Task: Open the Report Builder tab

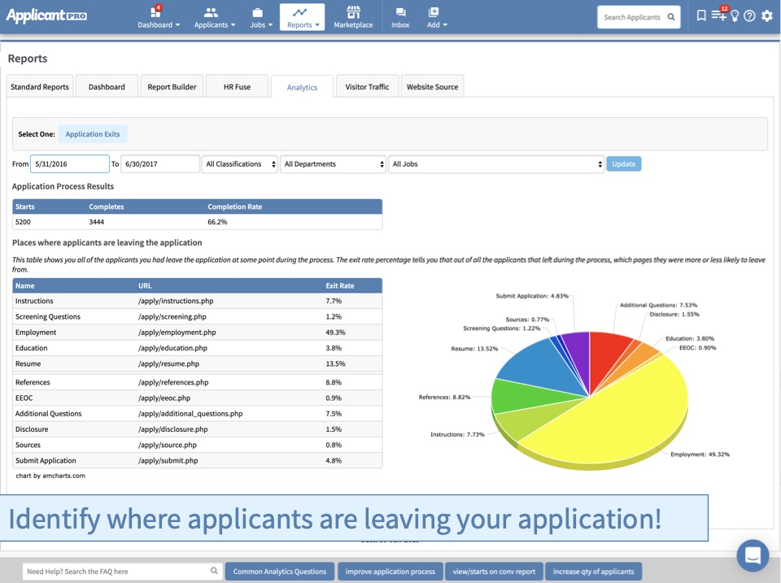Action: tap(172, 85)
